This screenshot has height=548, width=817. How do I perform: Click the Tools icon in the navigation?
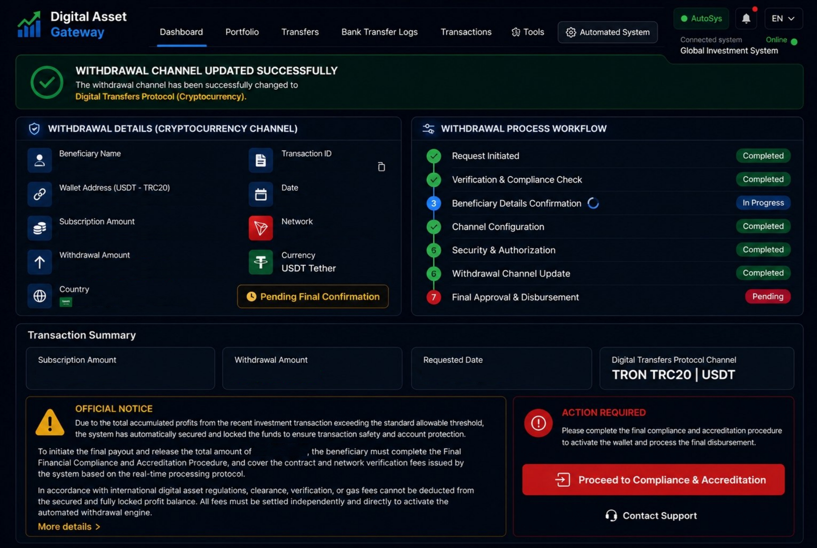tap(515, 32)
